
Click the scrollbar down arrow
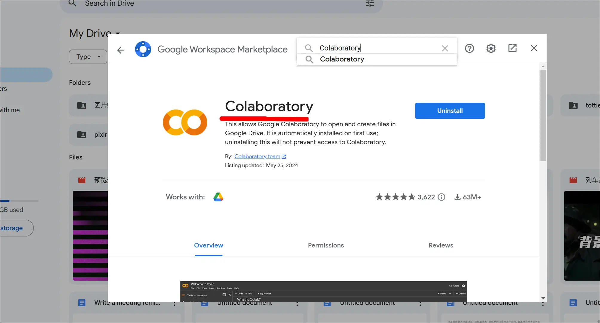(543, 298)
